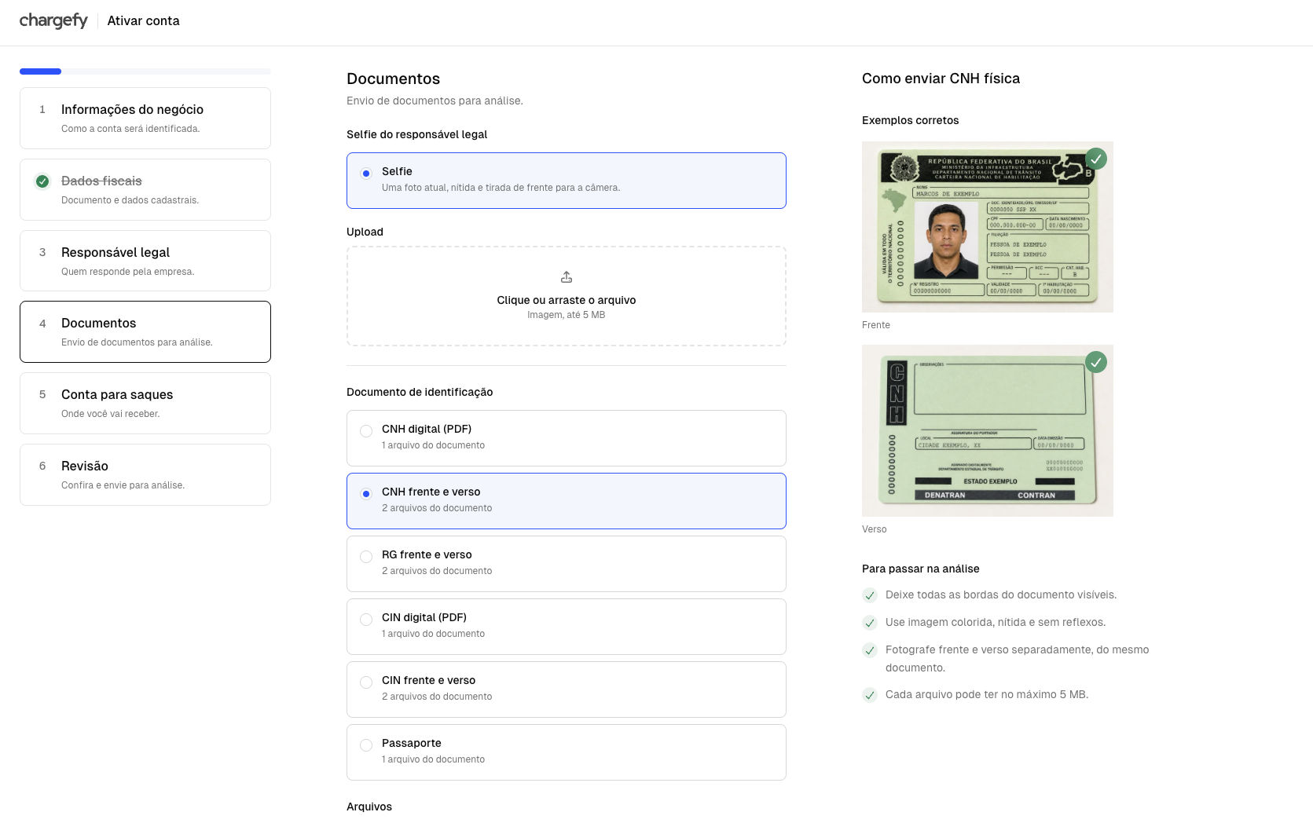This screenshot has width=1313, height=823.
Task: Click the check icon beside 'Deixe todas as bordas'
Action: click(869, 595)
